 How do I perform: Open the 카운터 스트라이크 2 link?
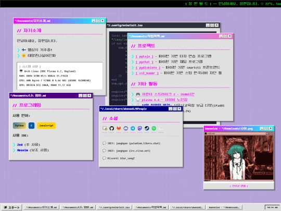coord(168,94)
